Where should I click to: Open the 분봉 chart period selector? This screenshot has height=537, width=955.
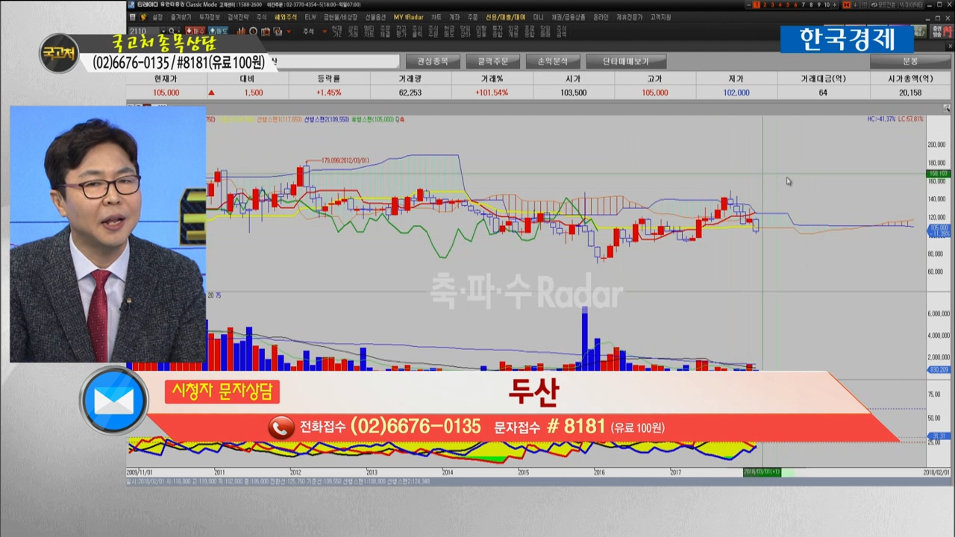(x=910, y=61)
